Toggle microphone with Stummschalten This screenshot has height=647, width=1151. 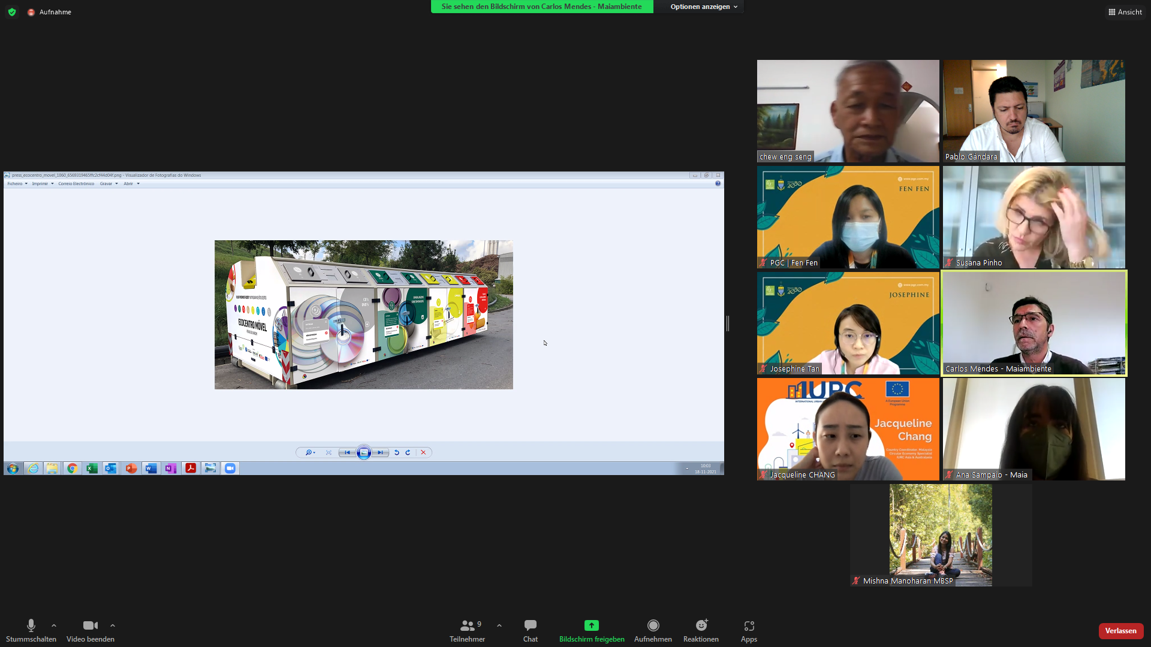(x=31, y=625)
